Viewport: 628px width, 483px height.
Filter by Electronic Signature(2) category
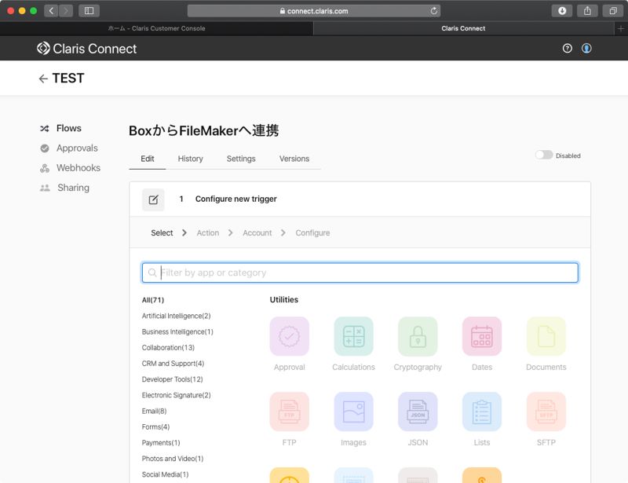(x=176, y=395)
